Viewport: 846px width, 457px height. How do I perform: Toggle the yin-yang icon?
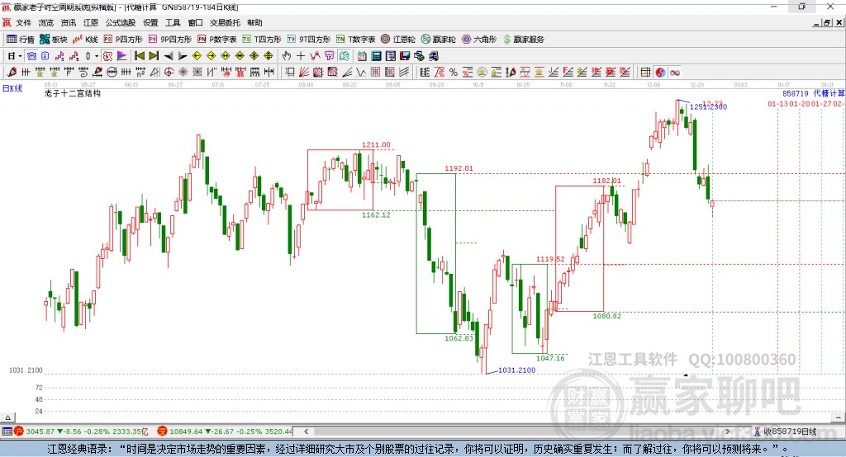coord(660,73)
